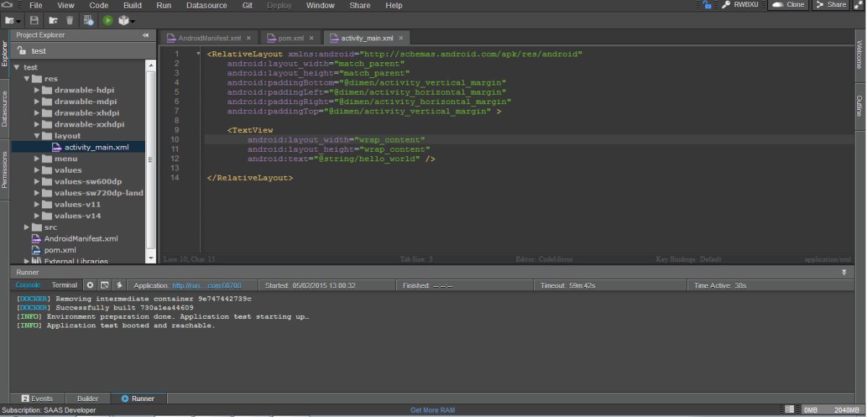Open the Permissions side panel tab
Viewport: 867px width, 417px height.
click(4, 170)
